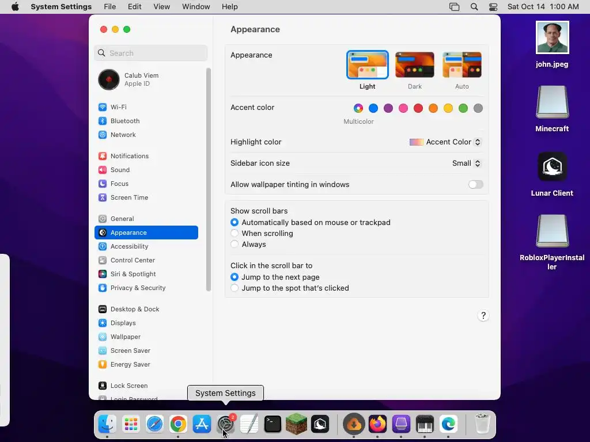Viewport: 590px width, 442px height.
Task: Click the settings Search field
Action: point(150,53)
